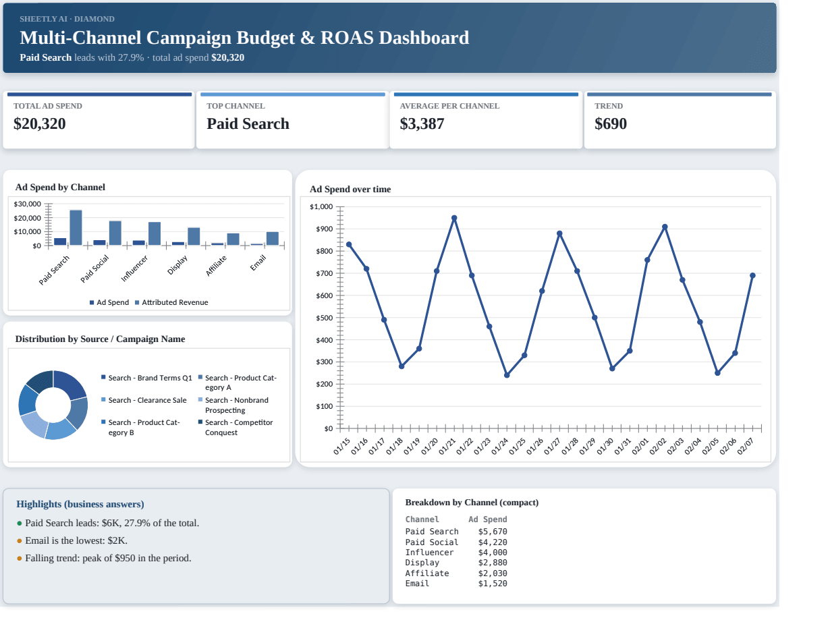Viewport: 828px width, 622px height.
Task: Click the $1,000 y-axis label on line chart
Action: tap(321, 206)
